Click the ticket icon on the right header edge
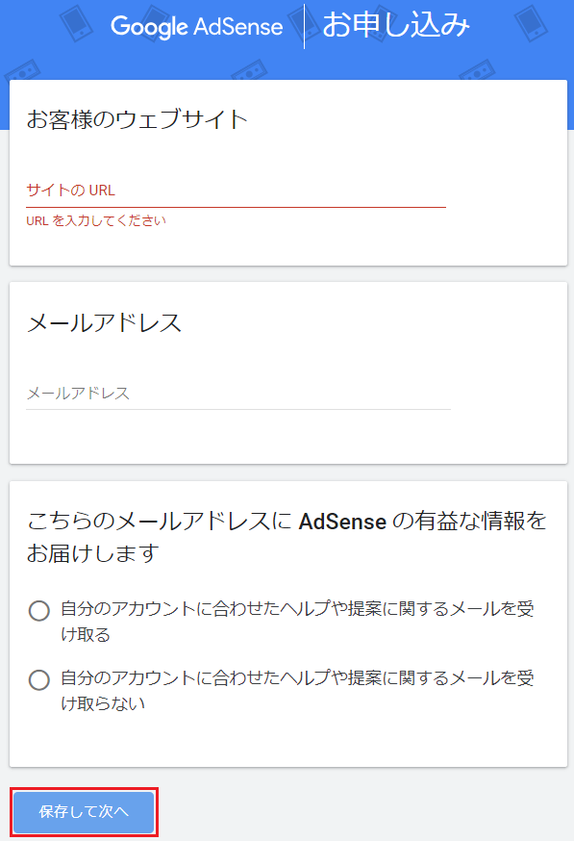The width and height of the screenshot is (574, 841). point(477,71)
